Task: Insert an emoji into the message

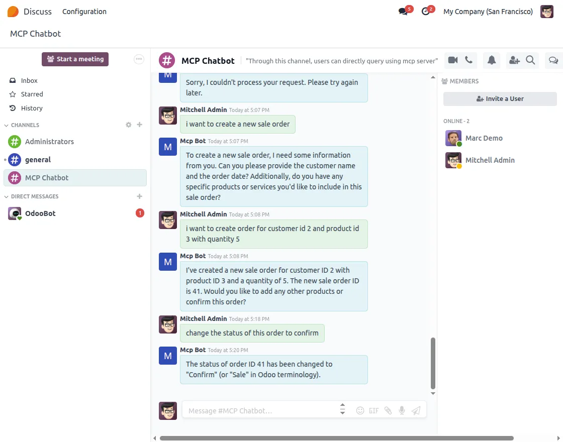Action: pos(360,410)
